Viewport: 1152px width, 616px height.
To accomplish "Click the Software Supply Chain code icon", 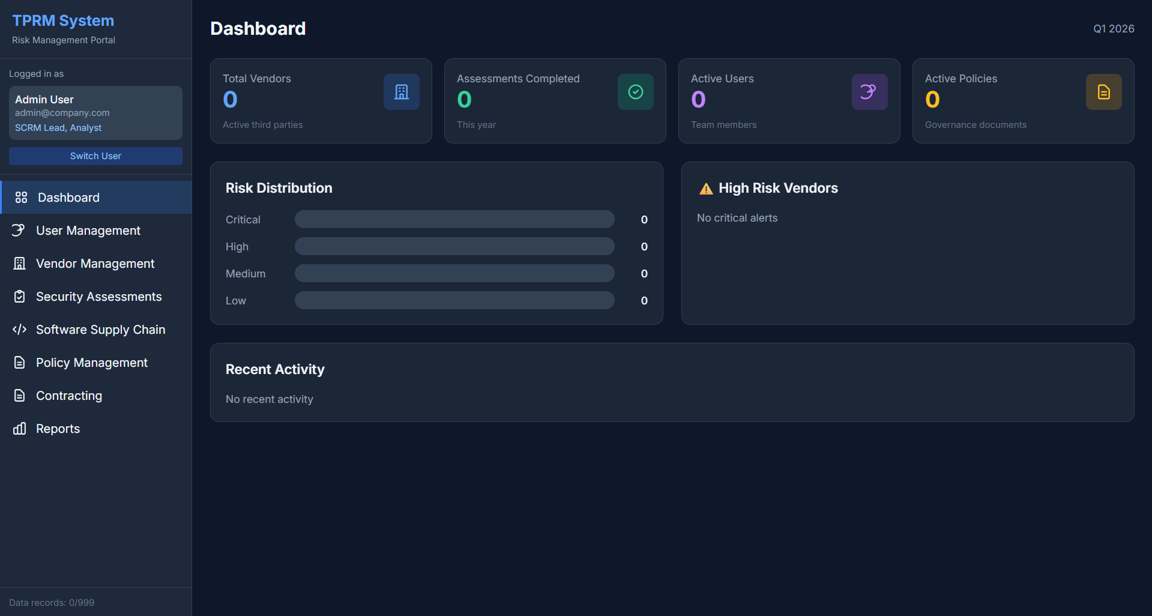I will (20, 330).
